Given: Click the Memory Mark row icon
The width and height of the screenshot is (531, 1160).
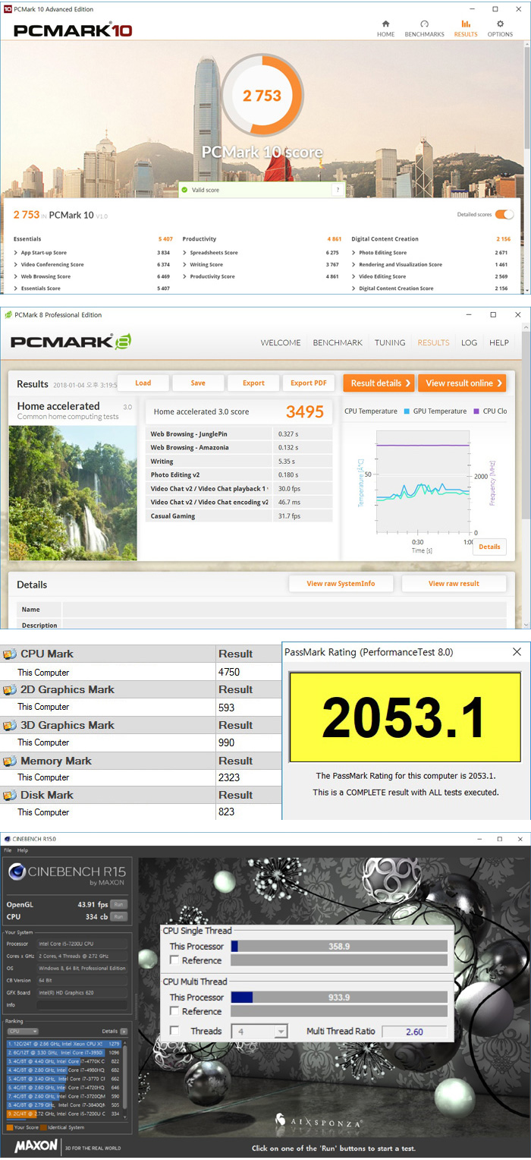Looking at the screenshot, I should pyautogui.click(x=9, y=761).
